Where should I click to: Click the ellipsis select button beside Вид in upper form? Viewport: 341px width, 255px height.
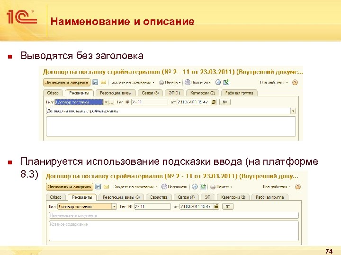[x=111, y=102]
